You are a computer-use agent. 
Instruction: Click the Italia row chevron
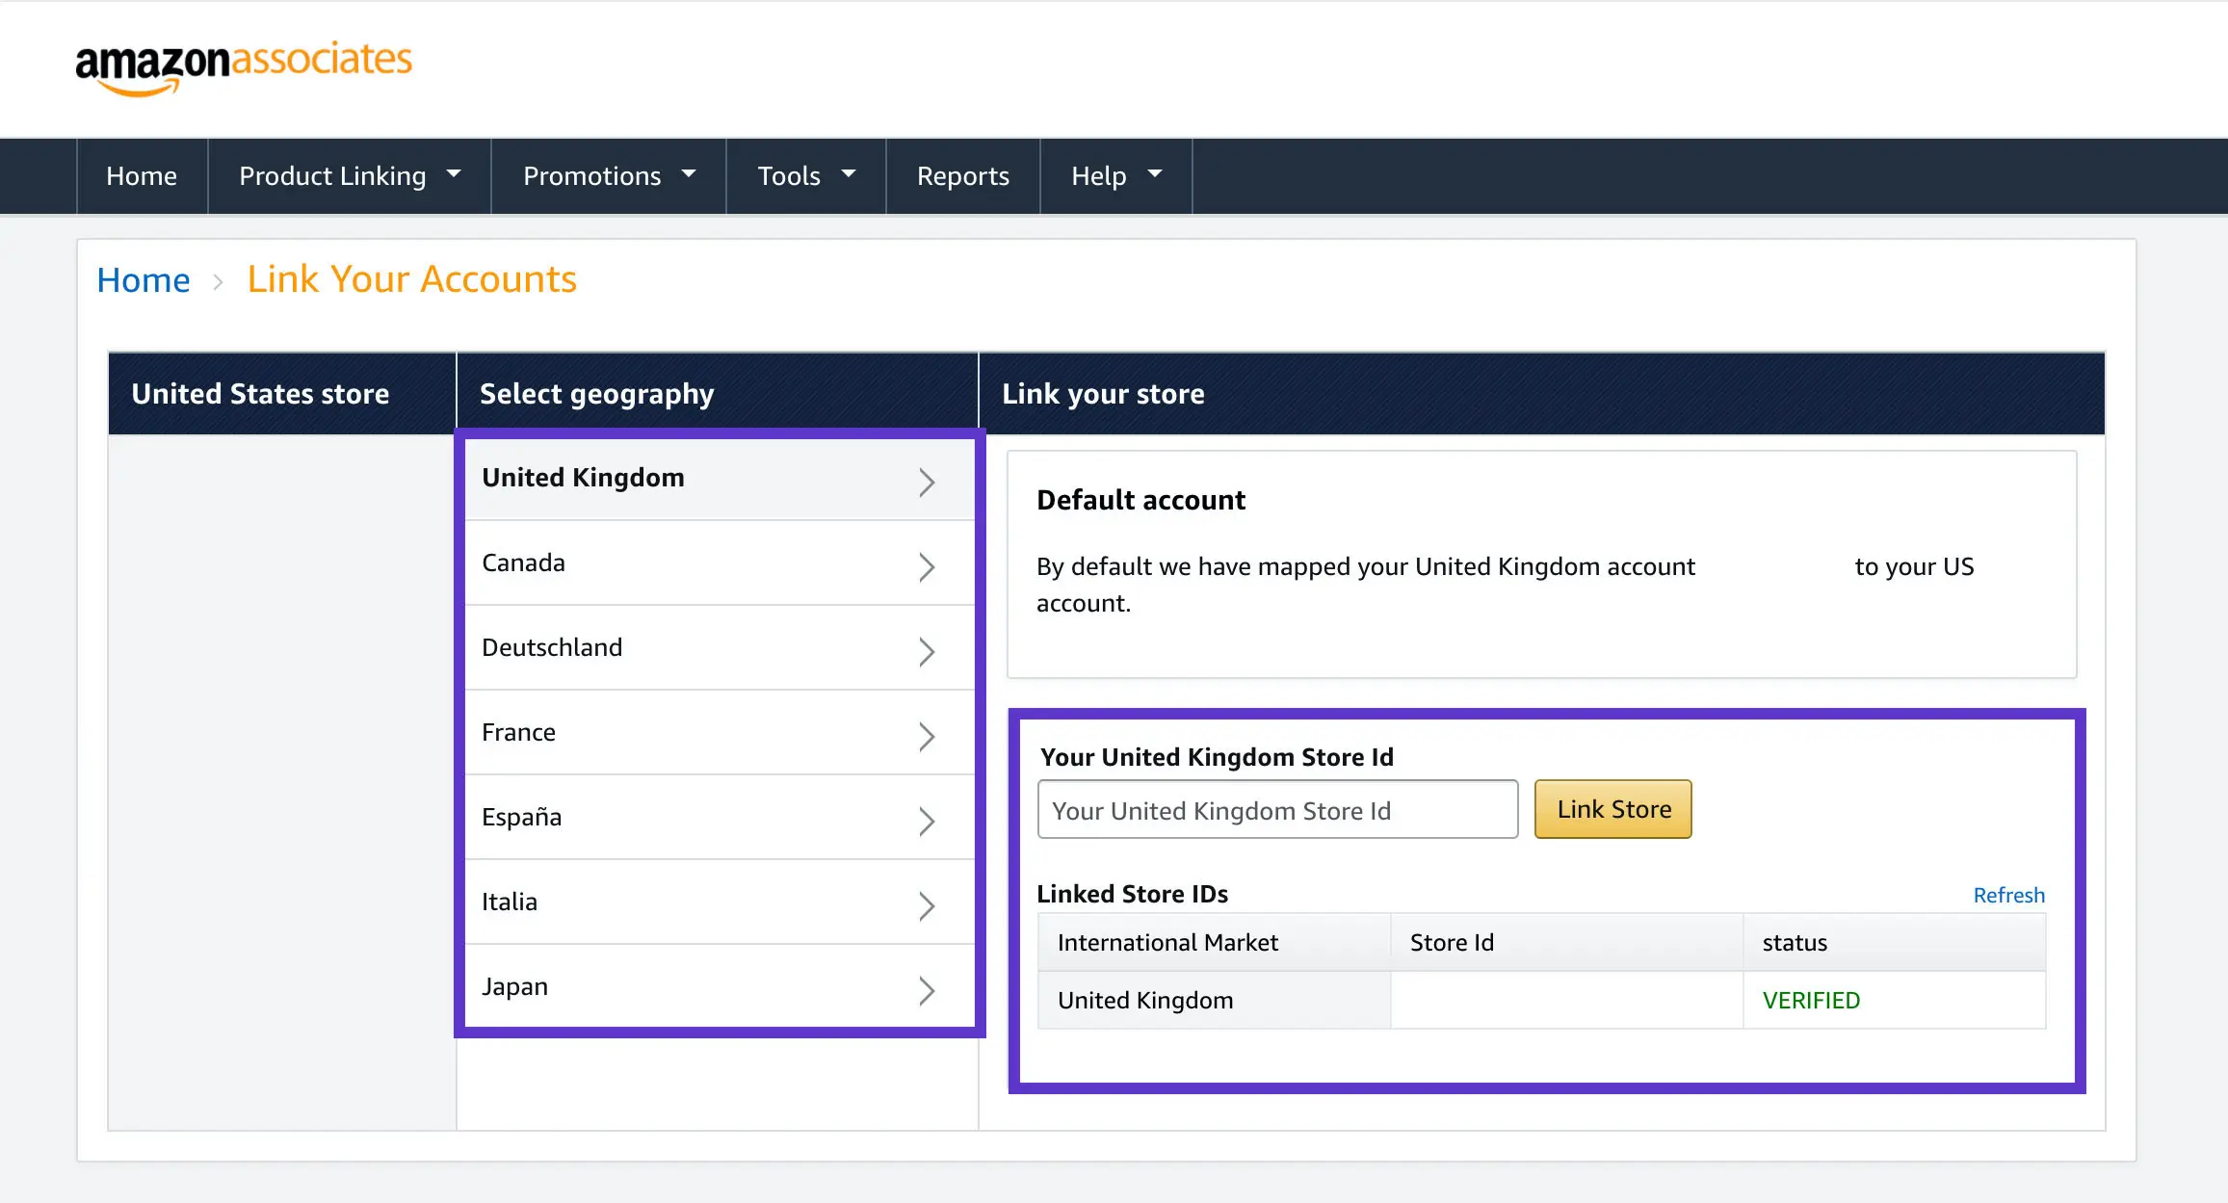pyautogui.click(x=927, y=906)
